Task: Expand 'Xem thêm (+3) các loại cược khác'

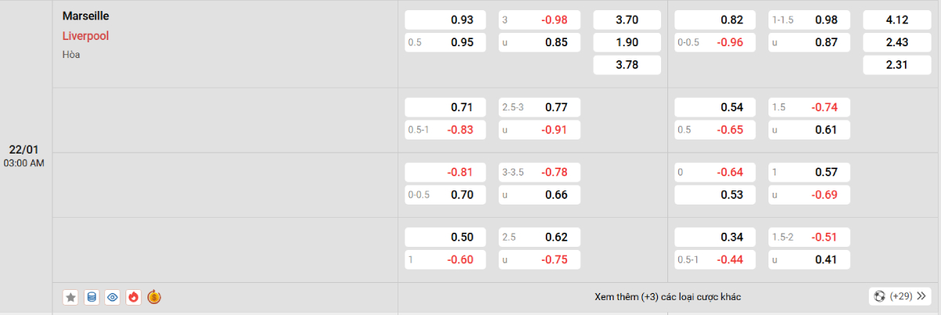Action: pos(667,297)
